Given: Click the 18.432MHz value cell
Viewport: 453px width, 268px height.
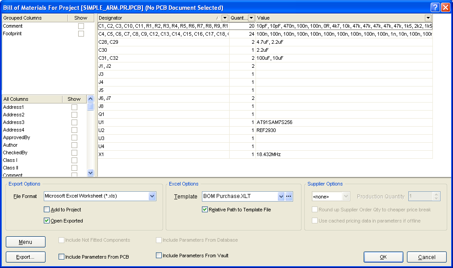Looking at the screenshot, I should pyautogui.click(x=344, y=154).
